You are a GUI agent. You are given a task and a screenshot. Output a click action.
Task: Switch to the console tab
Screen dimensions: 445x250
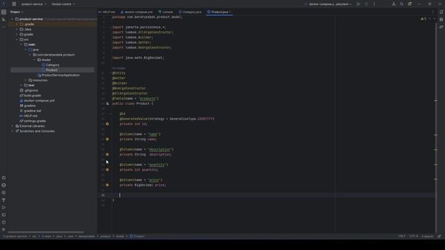click(165, 12)
